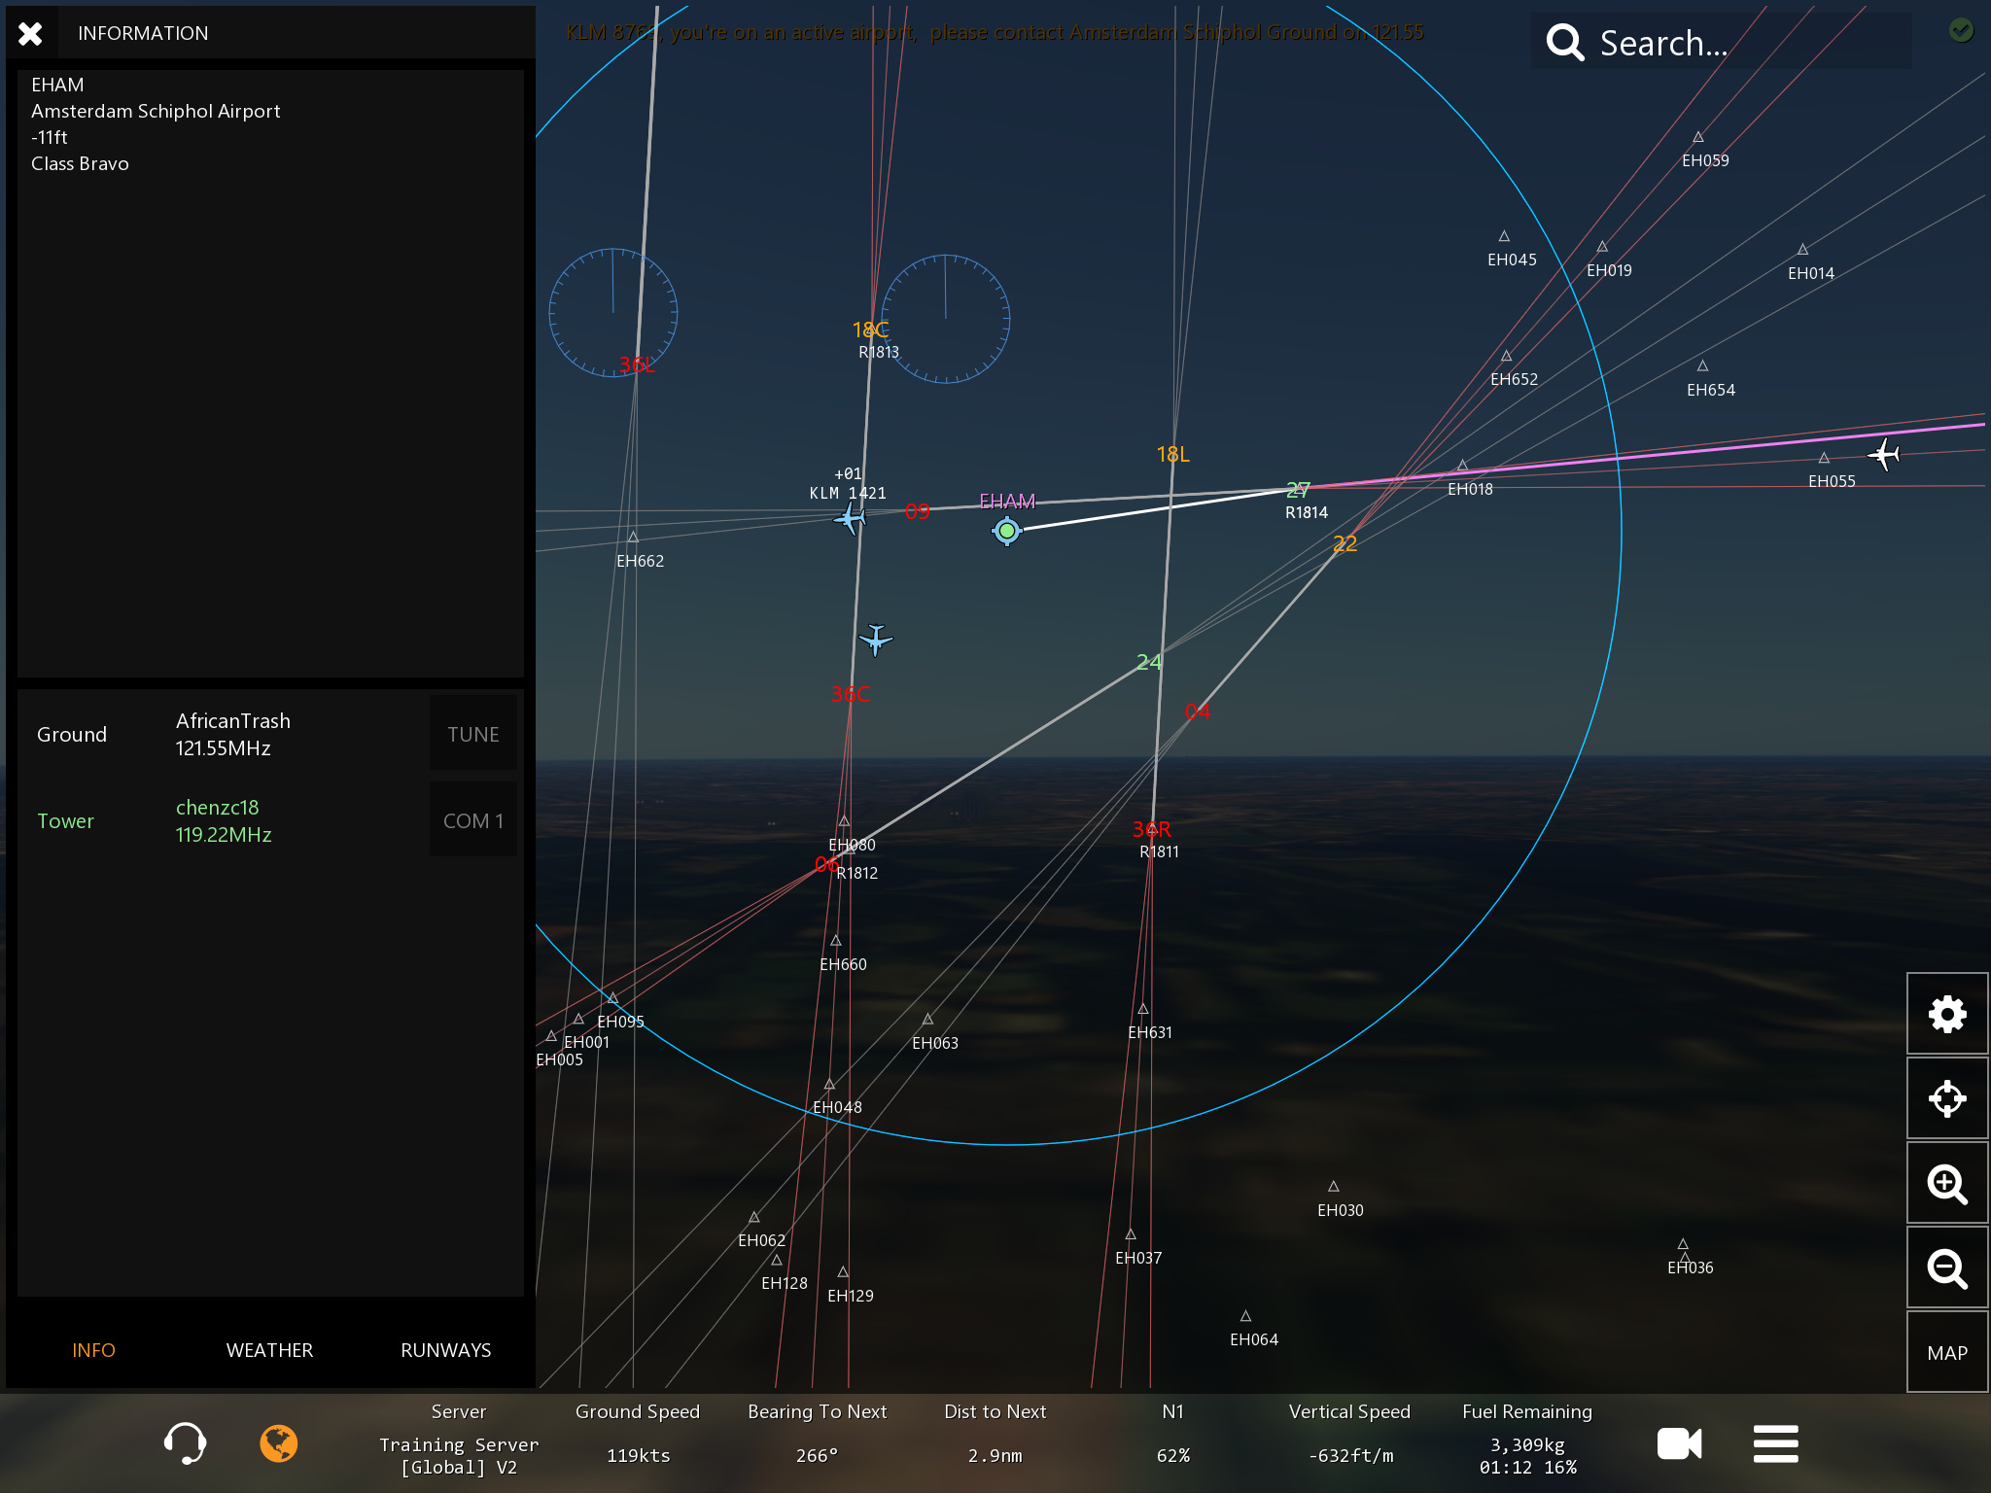The height and width of the screenshot is (1493, 1991).
Task: Center the map on the aircraft with the crosshair icon
Action: (x=1946, y=1099)
